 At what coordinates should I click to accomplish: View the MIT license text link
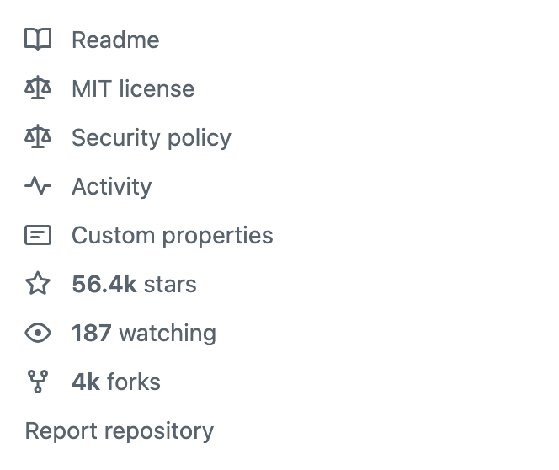(x=133, y=88)
